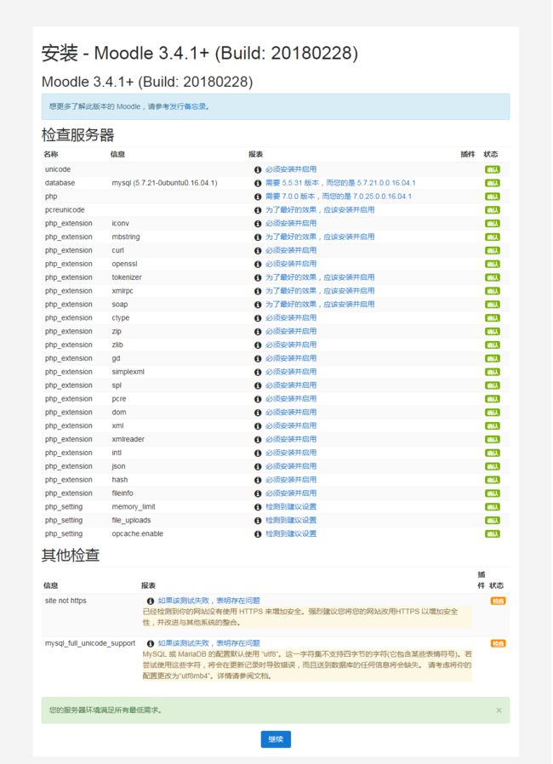Click the green status badge in the opcache.enable row

492,534
